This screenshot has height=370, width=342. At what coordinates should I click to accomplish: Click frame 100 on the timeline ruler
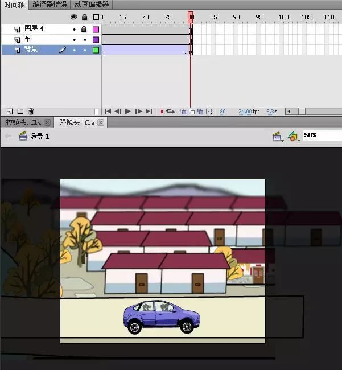283,17
